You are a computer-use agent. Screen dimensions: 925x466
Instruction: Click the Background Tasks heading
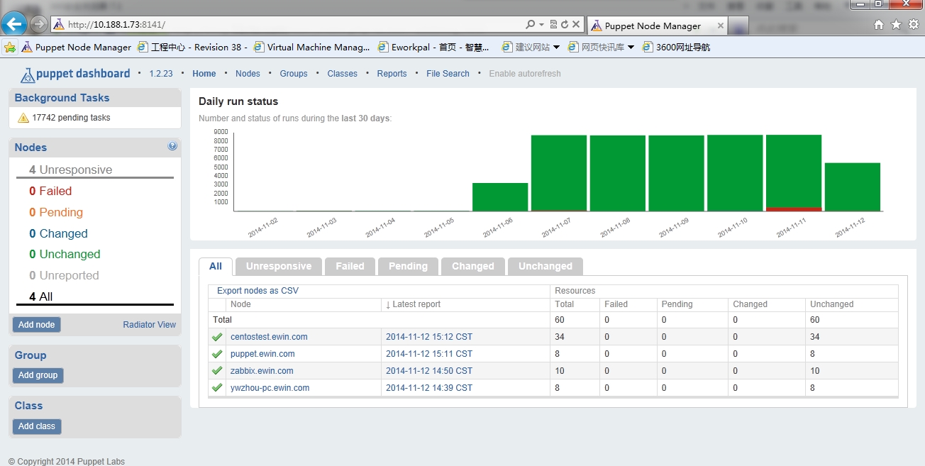(x=62, y=98)
